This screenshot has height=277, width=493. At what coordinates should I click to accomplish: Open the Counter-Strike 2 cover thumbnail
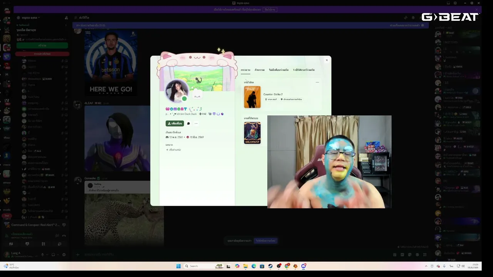click(x=252, y=97)
